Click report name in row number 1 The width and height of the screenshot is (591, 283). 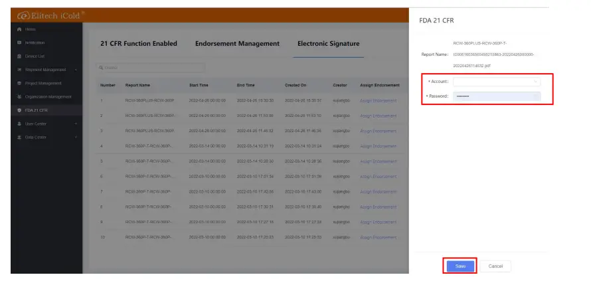[149, 101]
